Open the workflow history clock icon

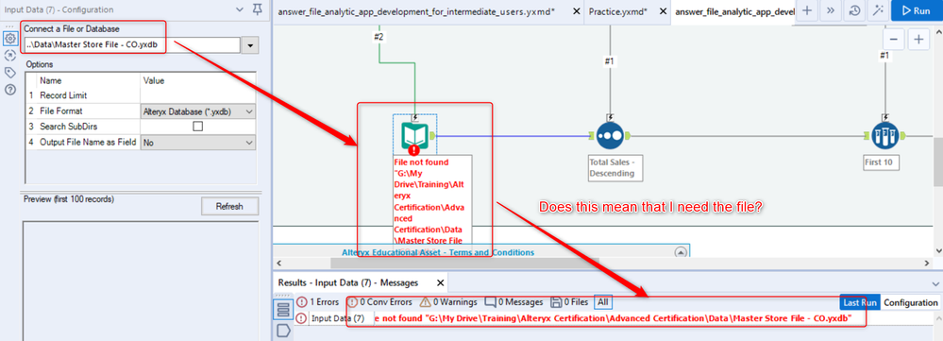(x=854, y=10)
